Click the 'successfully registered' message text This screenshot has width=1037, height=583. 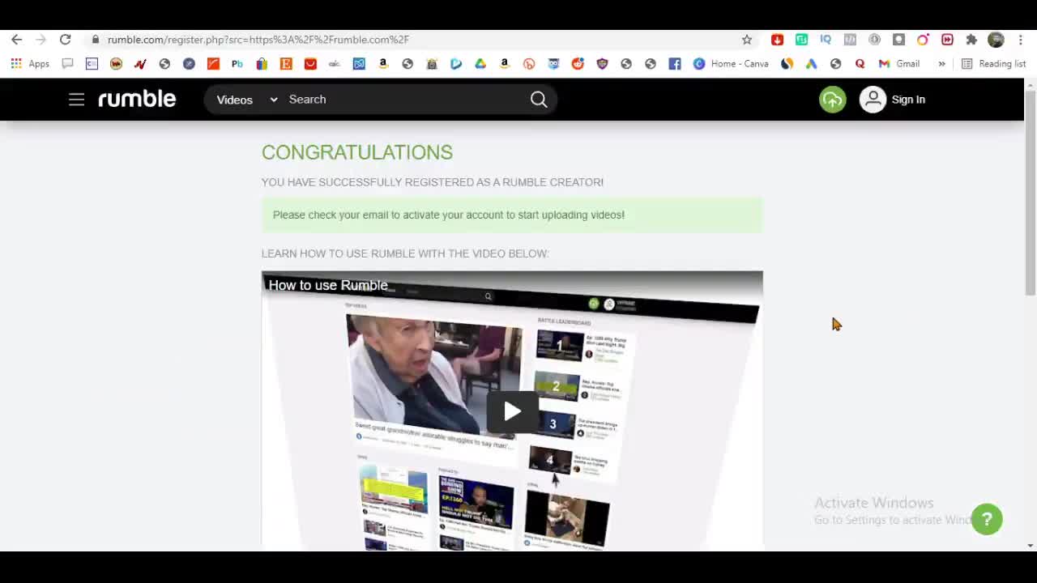(x=433, y=182)
